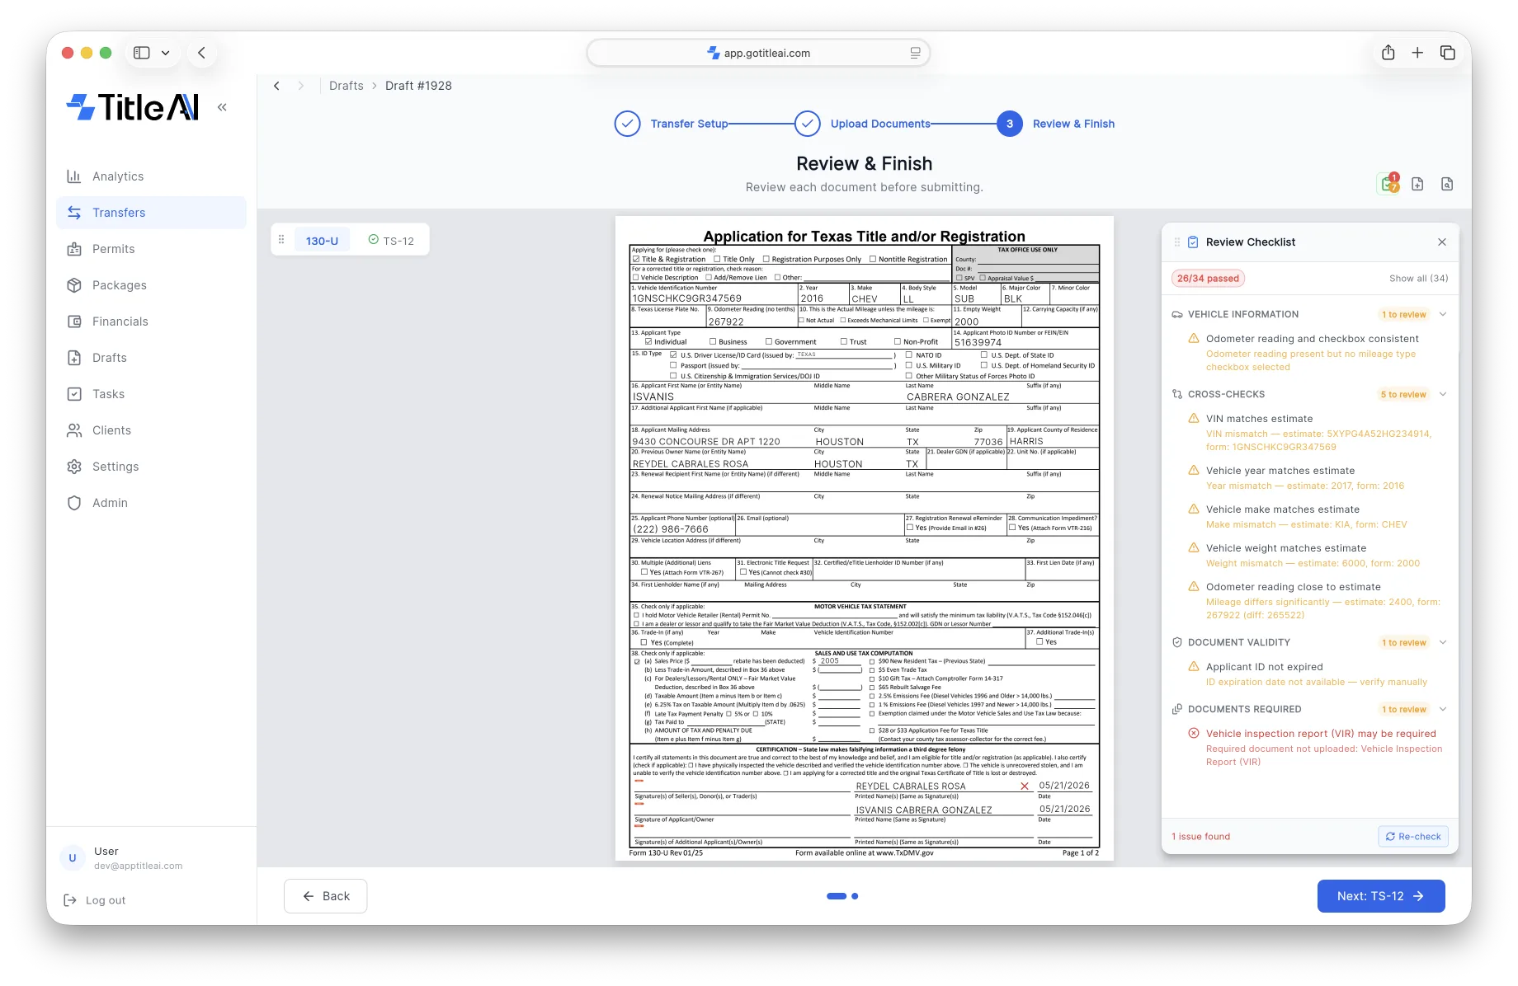The height and width of the screenshot is (986, 1518).
Task: Toggle the browser sidebar button
Action: [x=142, y=53]
